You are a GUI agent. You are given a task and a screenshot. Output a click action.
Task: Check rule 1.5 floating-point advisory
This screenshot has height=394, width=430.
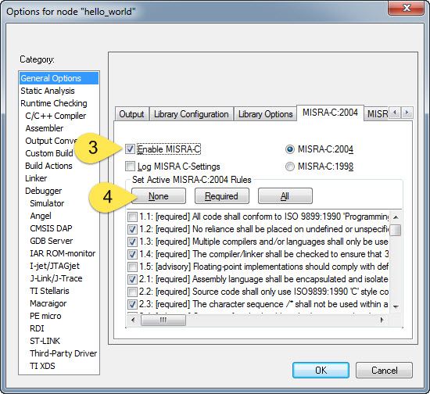[x=132, y=267]
